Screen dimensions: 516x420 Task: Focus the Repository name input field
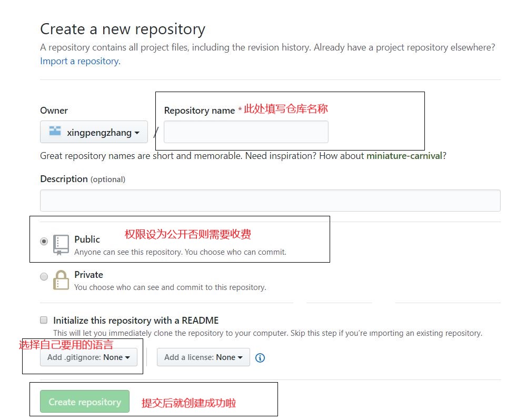246,132
